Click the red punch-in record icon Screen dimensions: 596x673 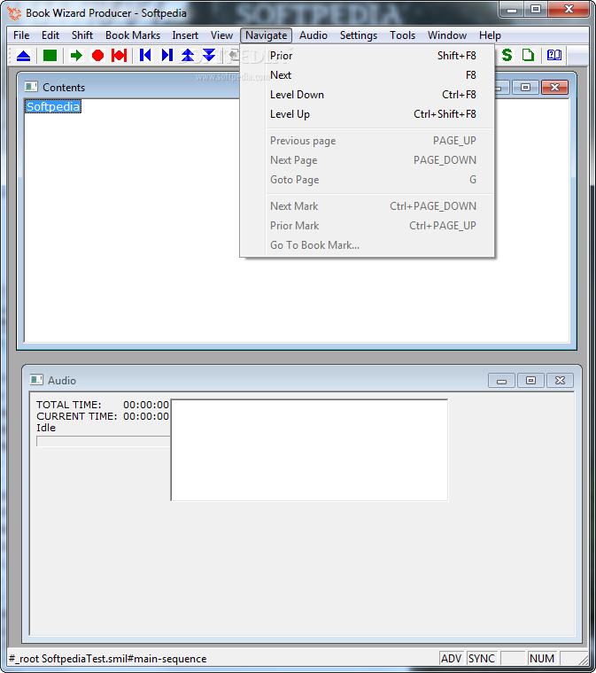coord(119,56)
